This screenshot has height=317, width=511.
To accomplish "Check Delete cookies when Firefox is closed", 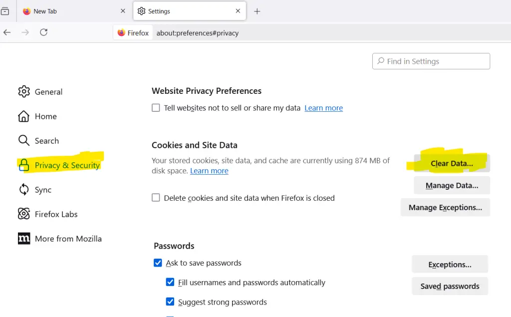I will click(156, 198).
